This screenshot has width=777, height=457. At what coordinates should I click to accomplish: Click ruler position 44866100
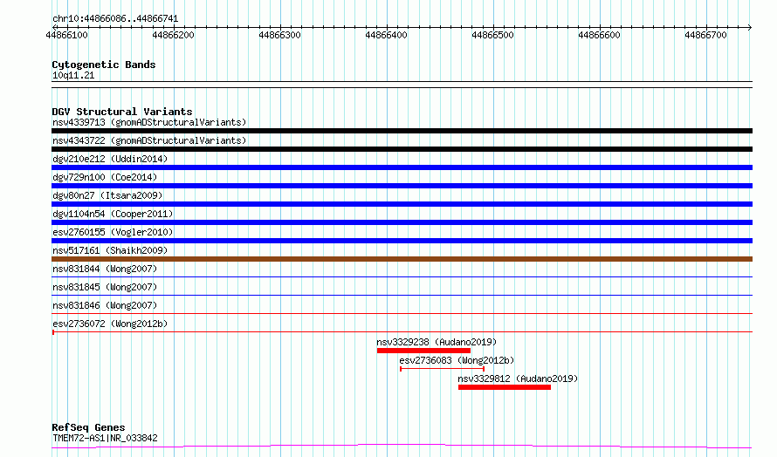(67, 35)
